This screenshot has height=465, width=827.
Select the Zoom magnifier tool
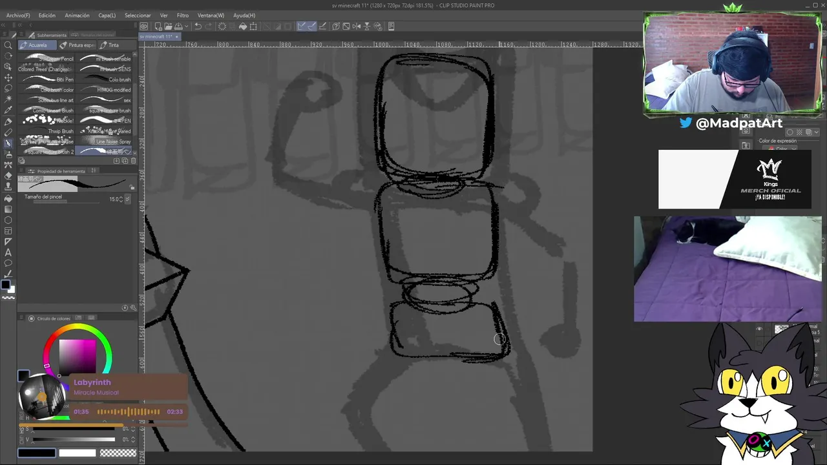[x=8, y=45]
